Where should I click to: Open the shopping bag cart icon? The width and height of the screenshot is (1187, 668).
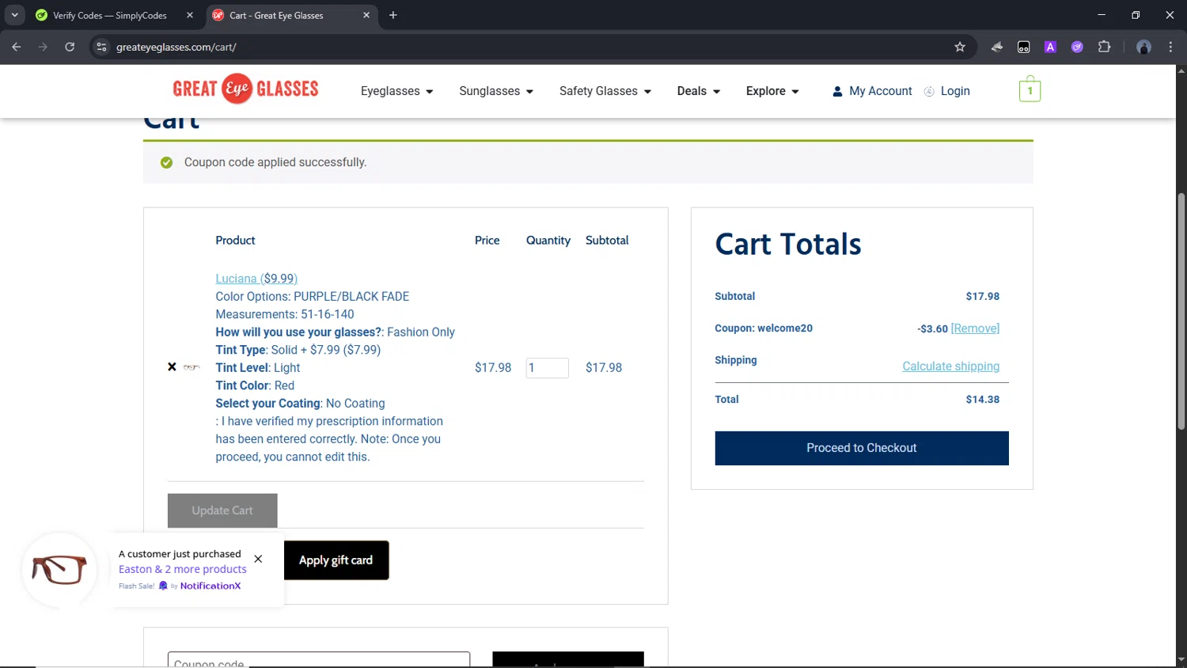click(1030, 89)
